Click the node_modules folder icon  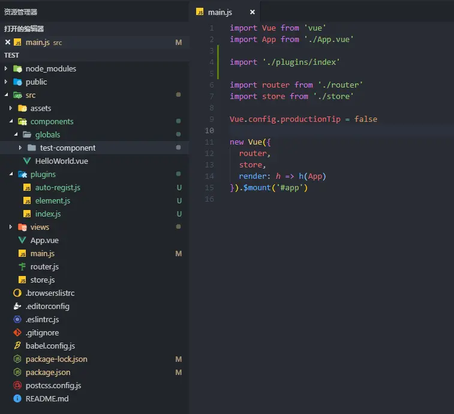17,68
